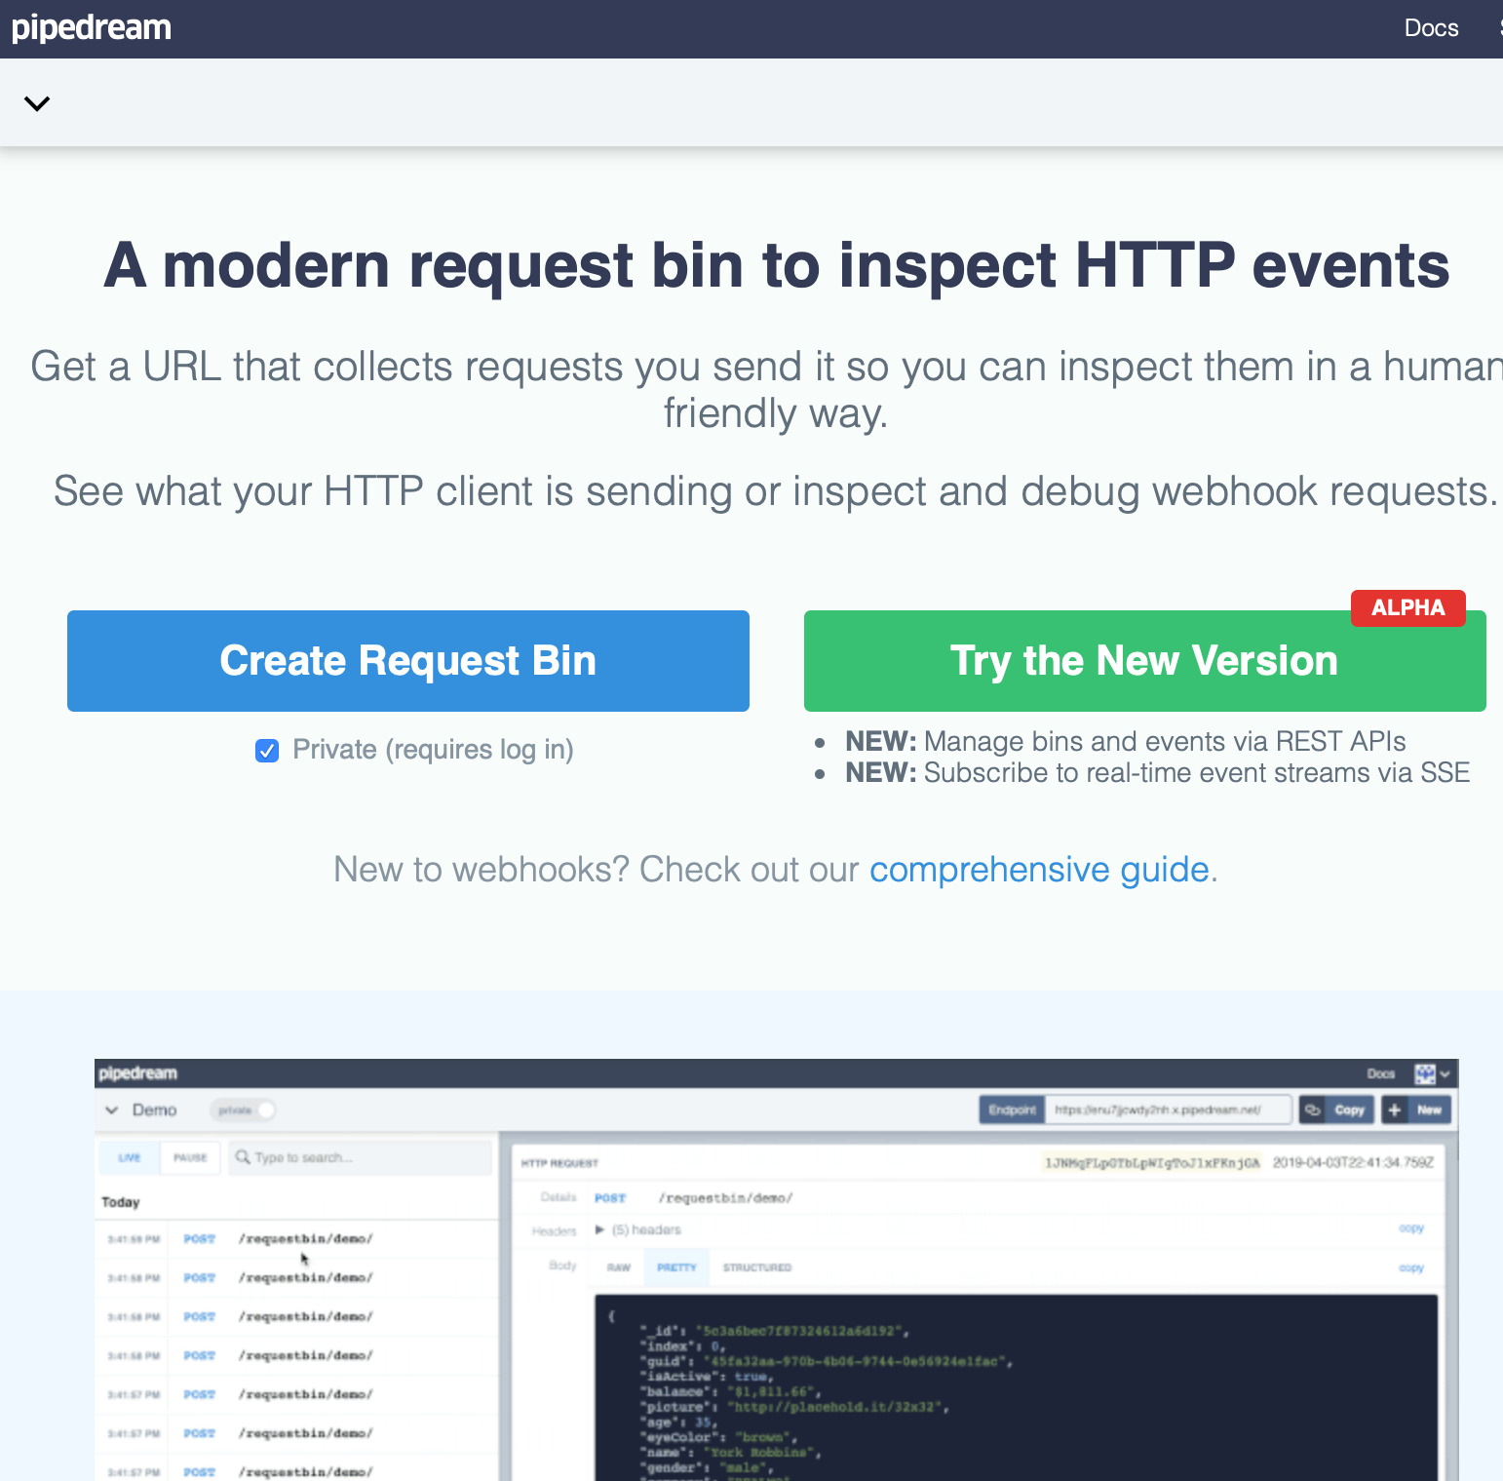The width and height of the screenshot is (1503, 1481).
Task: Uncheck the Private (requires log in) checkbox
Action: (267, 750)
